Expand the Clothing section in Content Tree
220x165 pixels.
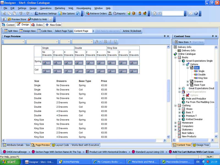[175, 105]
